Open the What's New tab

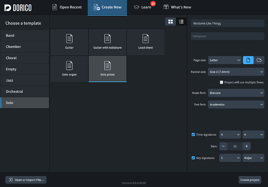click(x=177, y=7)
